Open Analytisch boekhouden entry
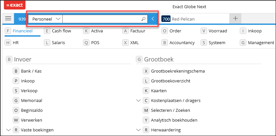This screenshot has height=136, width=276. click(174, 120)
